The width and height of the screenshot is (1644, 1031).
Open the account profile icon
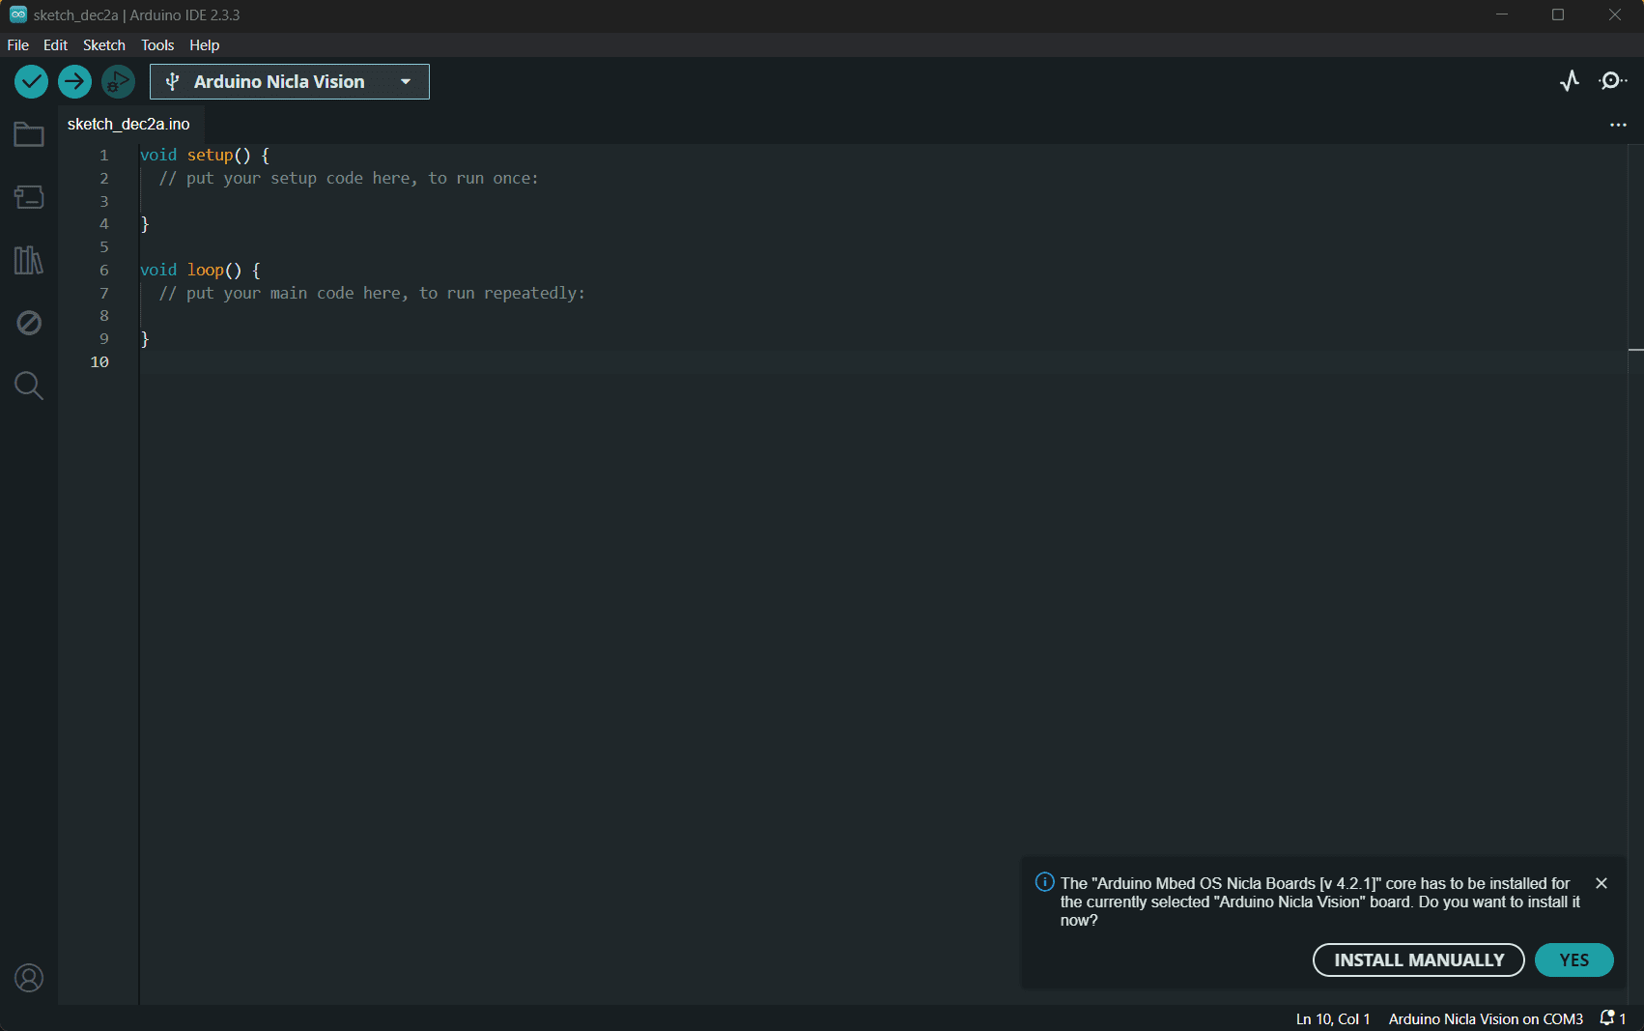click(29, 978)
